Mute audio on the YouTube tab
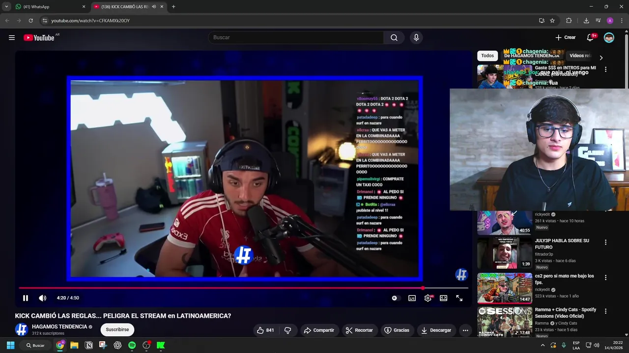 click(x=154, y=7)
